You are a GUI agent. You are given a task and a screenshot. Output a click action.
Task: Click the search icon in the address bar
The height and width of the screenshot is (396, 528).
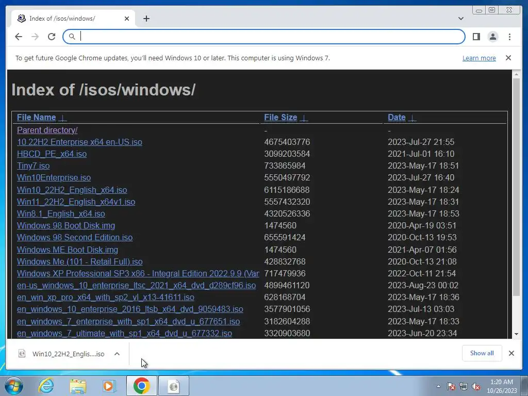tap(72, 37)
